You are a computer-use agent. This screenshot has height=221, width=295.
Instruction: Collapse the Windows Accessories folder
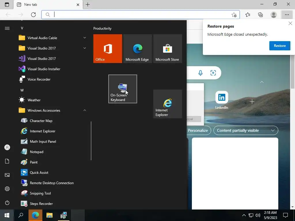click(53, 110)
